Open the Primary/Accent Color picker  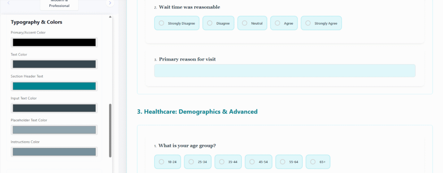[x=54, y=42]
